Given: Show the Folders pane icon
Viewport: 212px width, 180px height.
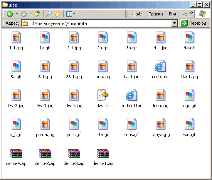Looking at the screenshot, I should coord(57,14).
